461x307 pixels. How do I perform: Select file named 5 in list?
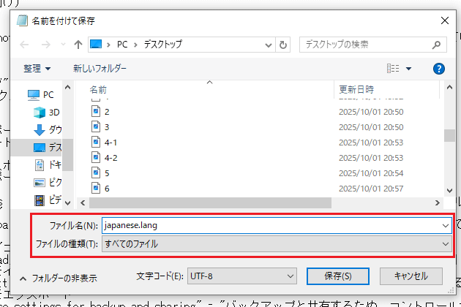pyautogui.click(x=107, y=173)
